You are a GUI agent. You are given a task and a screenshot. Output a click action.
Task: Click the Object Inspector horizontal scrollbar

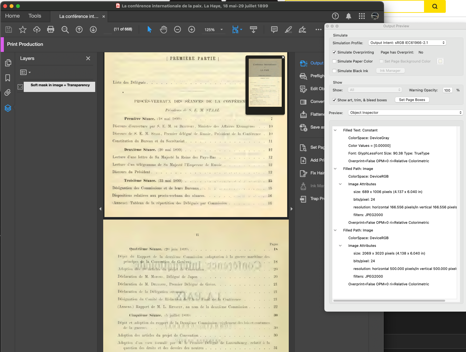point(389,301)
